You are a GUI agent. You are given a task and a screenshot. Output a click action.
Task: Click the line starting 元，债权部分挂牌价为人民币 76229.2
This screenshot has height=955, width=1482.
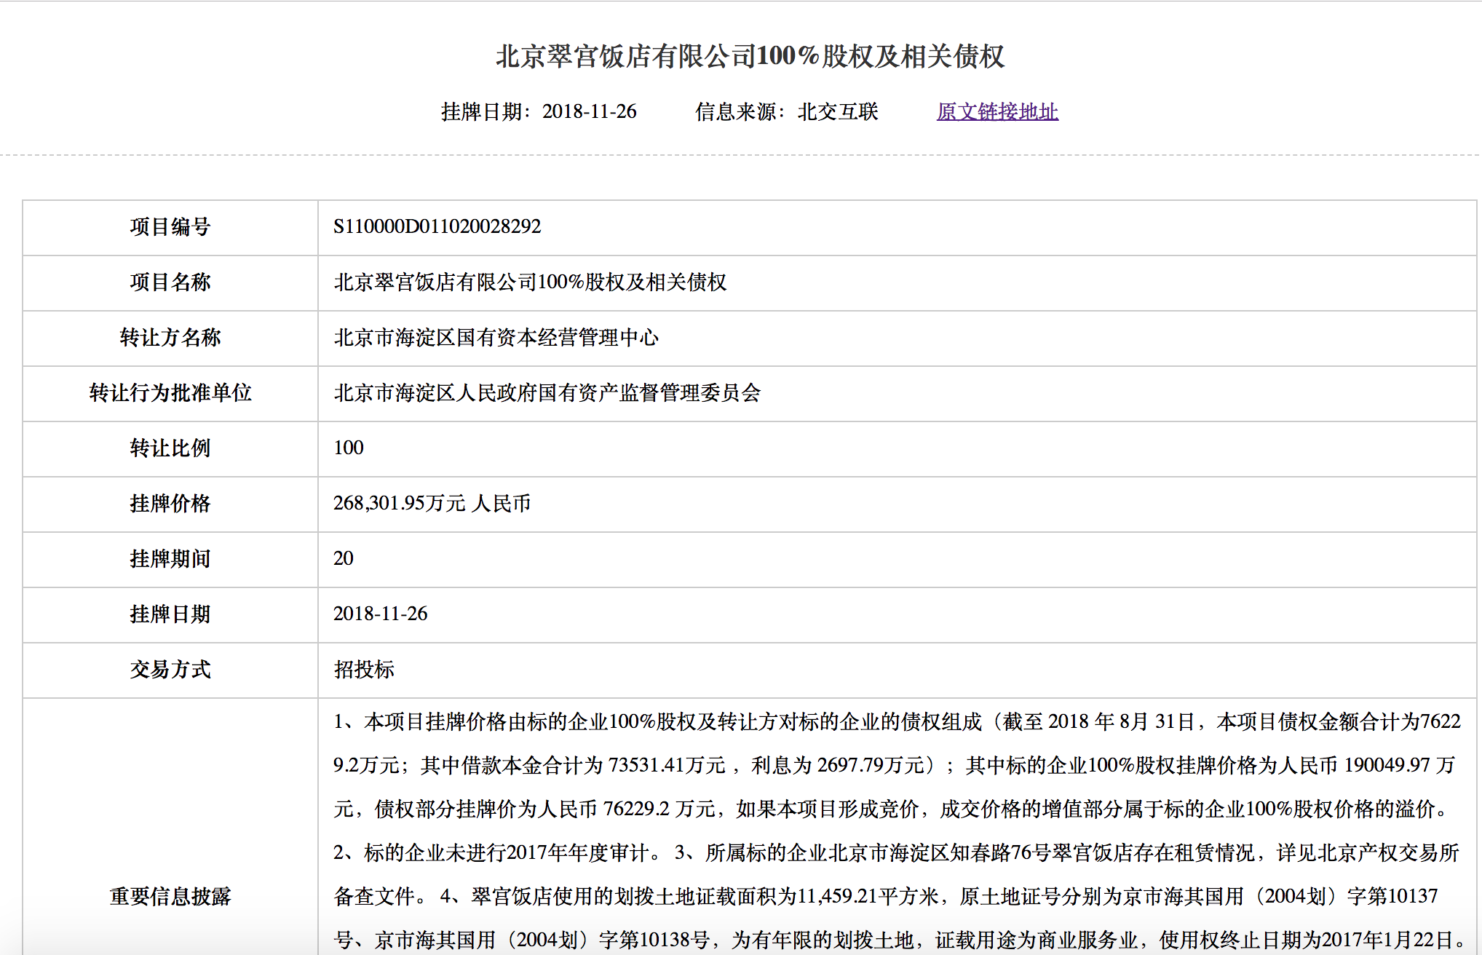[893, 809]
